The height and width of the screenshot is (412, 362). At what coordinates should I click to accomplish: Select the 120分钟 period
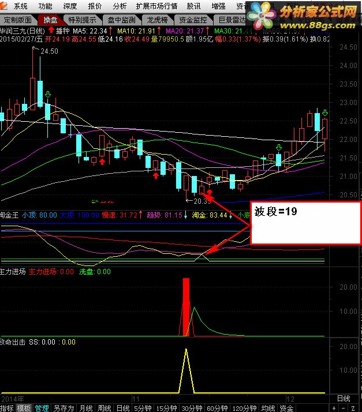tap(244, 408)
